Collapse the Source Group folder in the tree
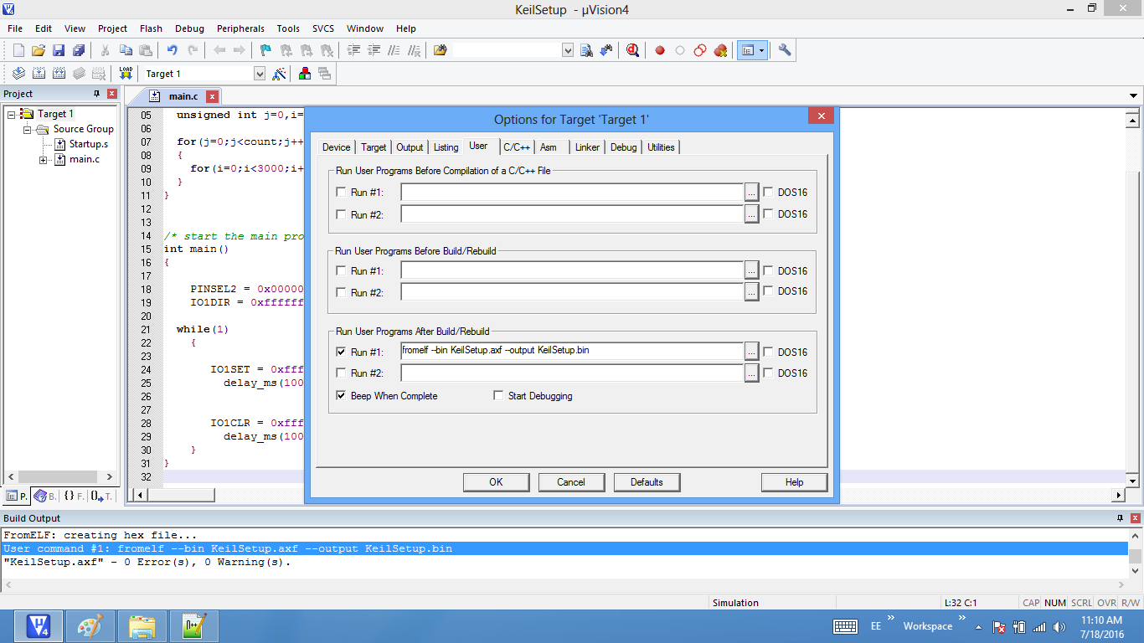The width and height of the screenshot is (1144, 643). pos(28,129)
